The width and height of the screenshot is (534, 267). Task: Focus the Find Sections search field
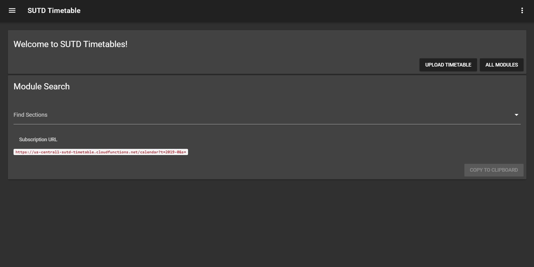point(267,115)
